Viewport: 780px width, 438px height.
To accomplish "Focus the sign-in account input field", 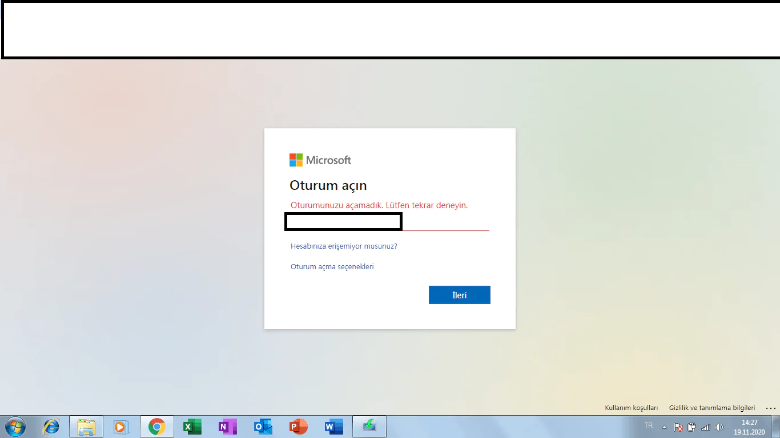I will pyautogui.click(x=390, y=222).
